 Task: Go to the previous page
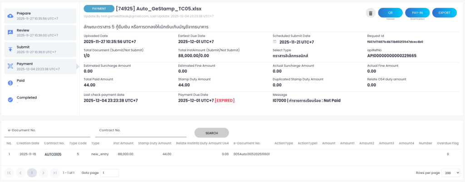[x=20, y=173]
